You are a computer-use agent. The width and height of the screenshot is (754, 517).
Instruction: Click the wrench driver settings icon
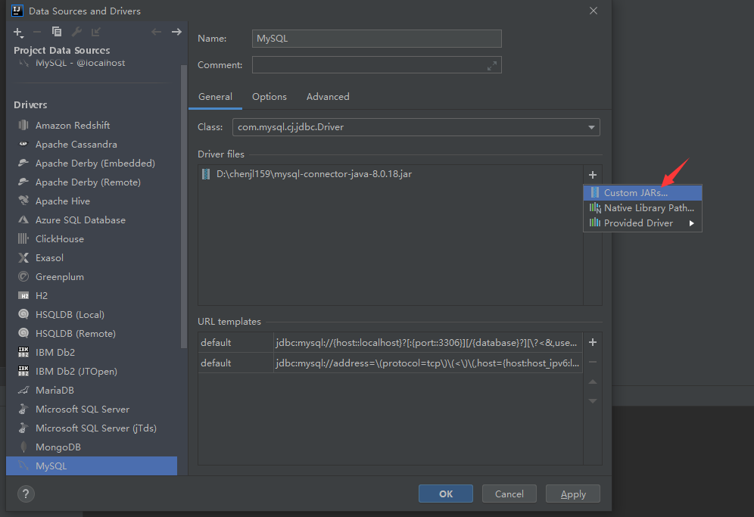[76, 32]
